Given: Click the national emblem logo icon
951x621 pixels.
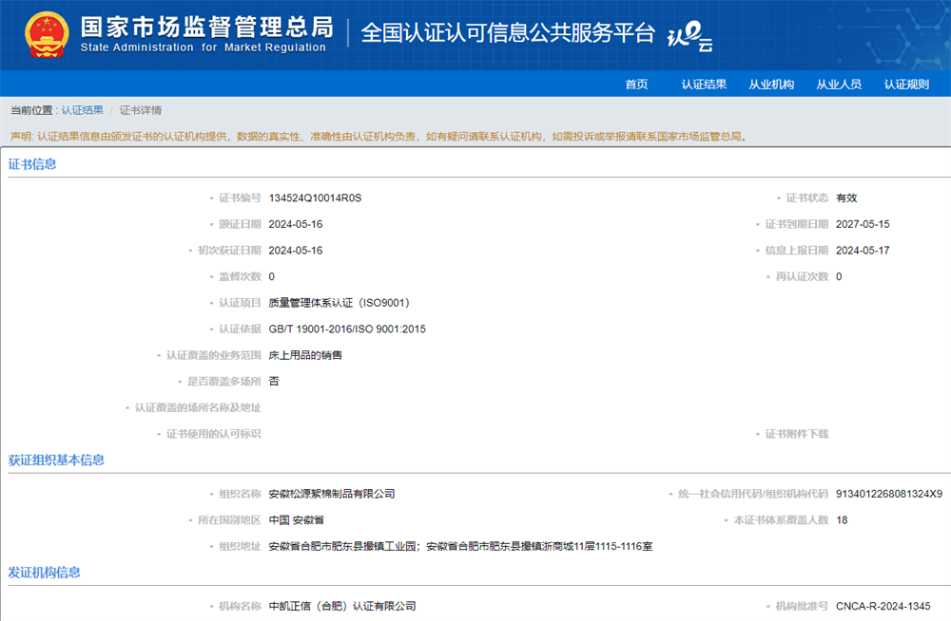Looking at the screenshot, I should (47, 34).
